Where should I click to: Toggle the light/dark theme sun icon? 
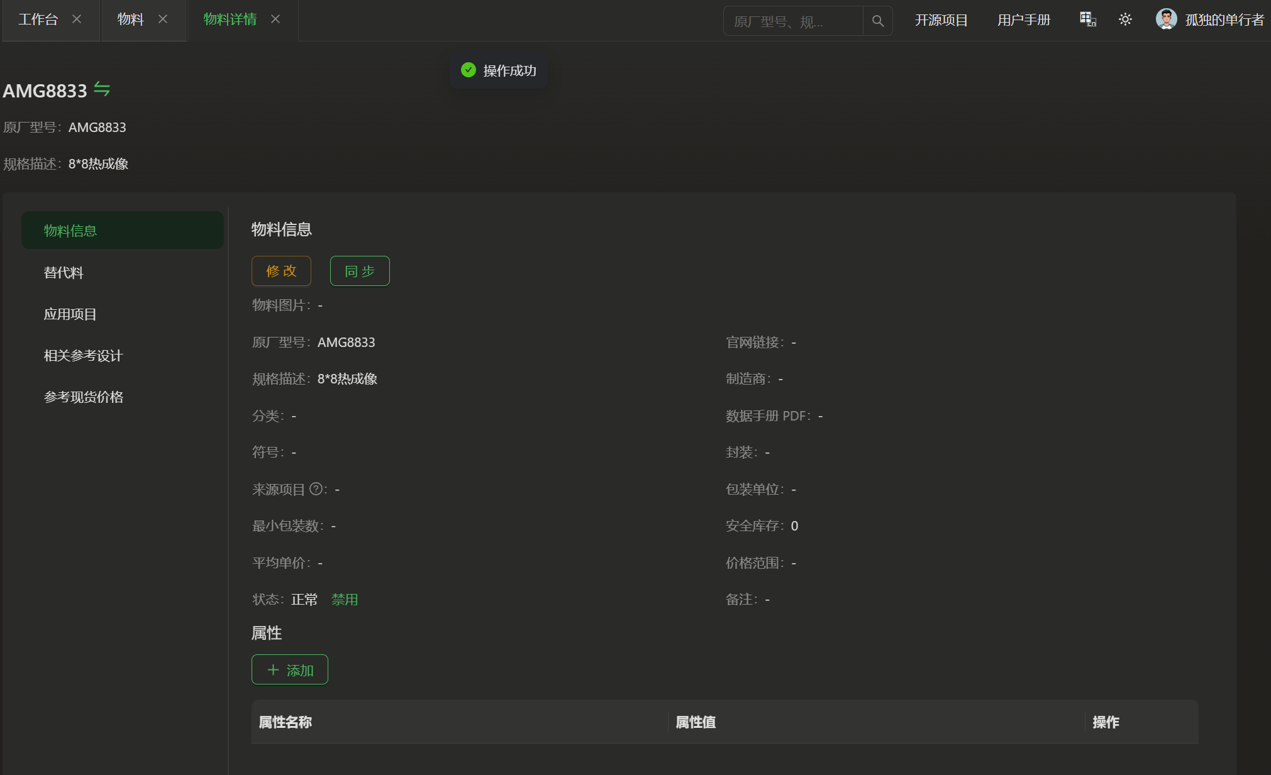click(x=1125, y=19)
